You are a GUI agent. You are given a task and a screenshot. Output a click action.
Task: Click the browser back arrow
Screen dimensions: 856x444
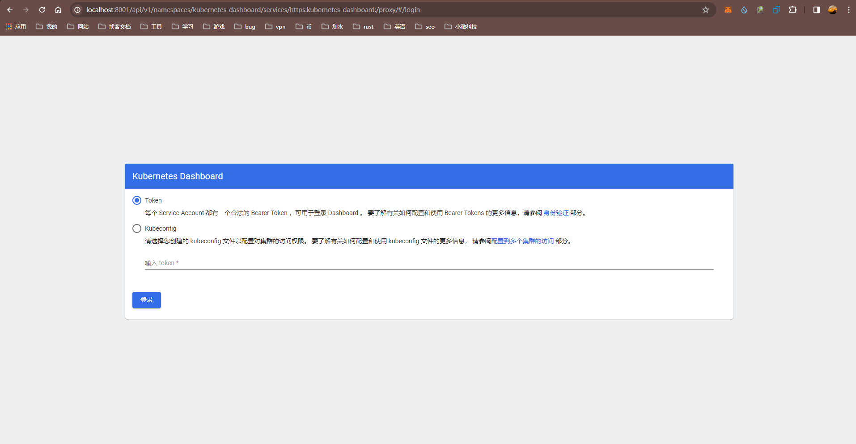tap(10, 10)
